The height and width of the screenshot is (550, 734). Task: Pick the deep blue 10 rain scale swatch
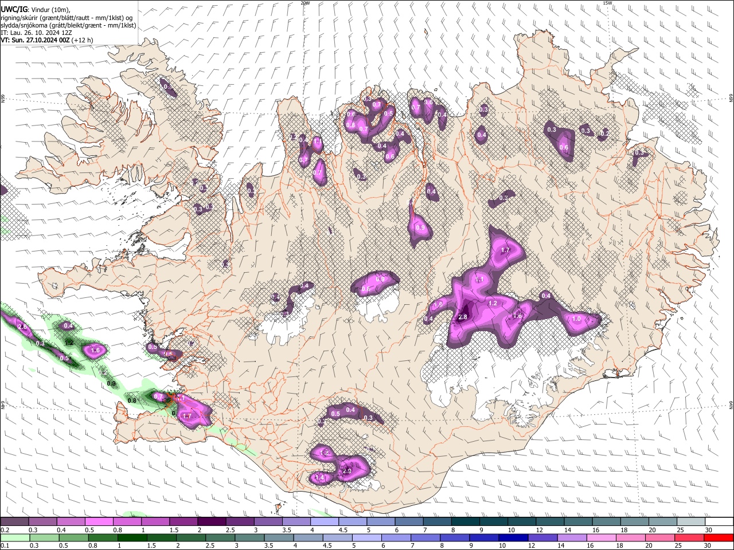pyautogui.click(x=514, y=537)
